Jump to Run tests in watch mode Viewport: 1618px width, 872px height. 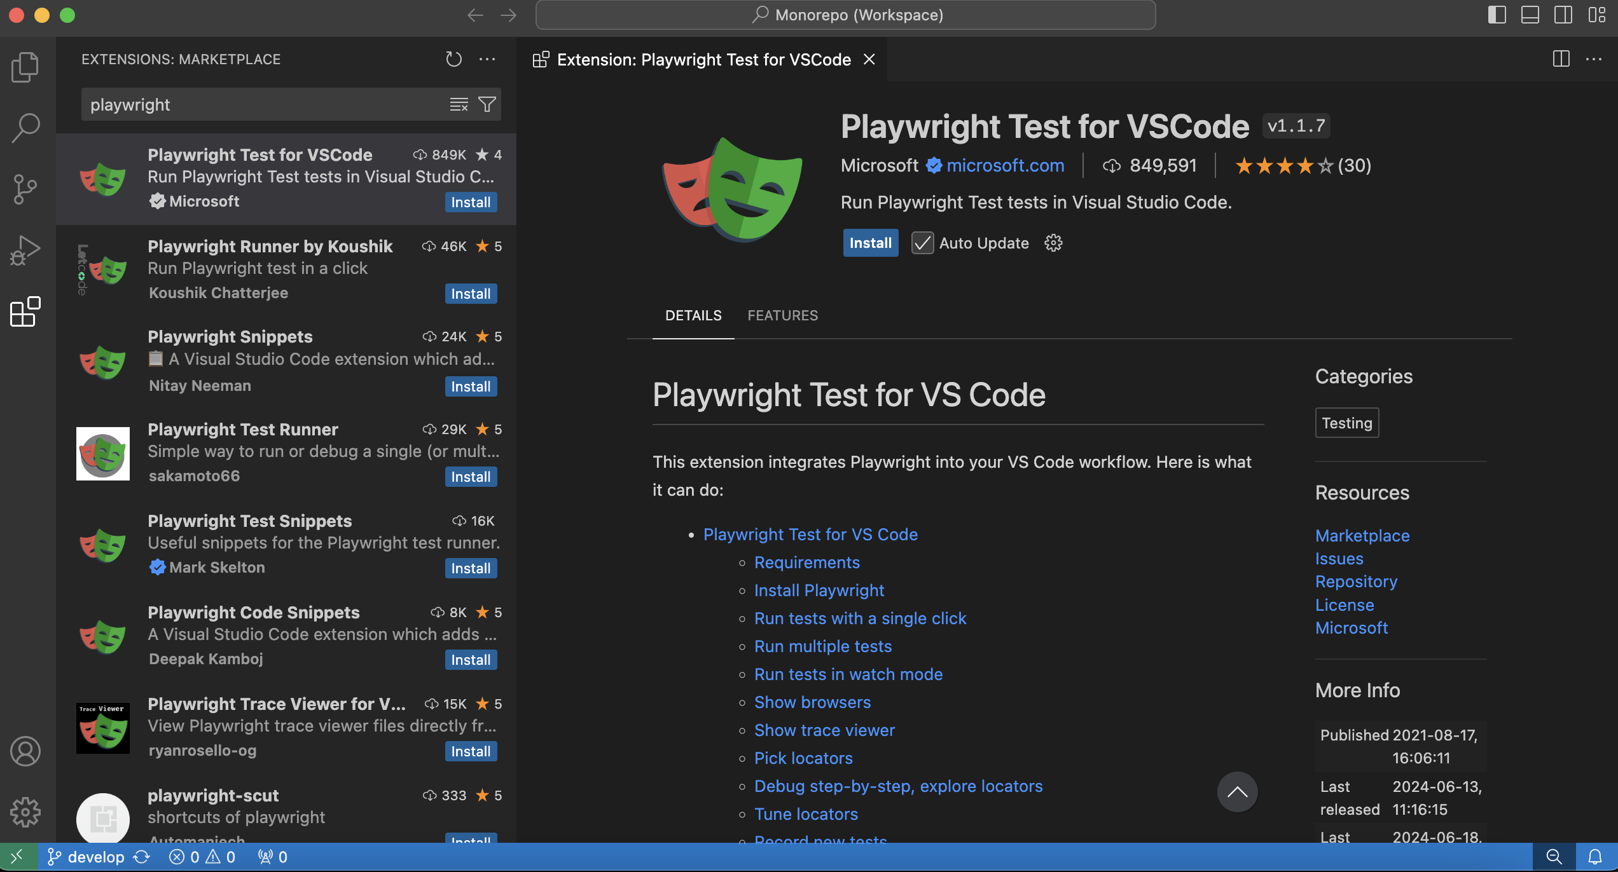click(x=848, y=674)
